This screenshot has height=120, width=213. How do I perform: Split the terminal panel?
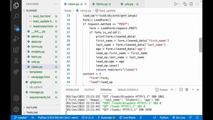click(181, 90)
